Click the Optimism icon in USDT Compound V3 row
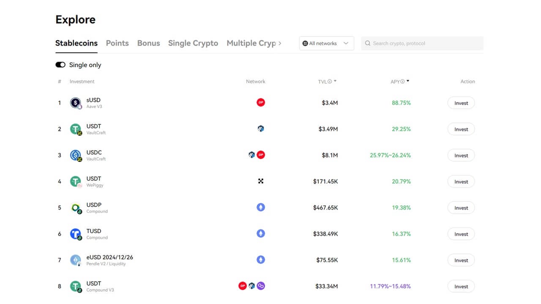 [x=242, y=286]
